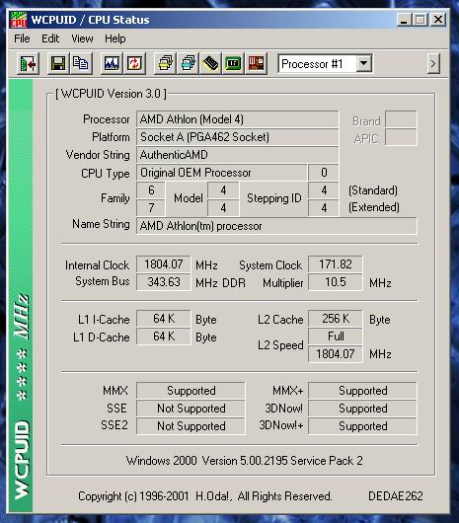Click the Vendor String 'AuthenticAMD' field
The width and height of the screenshot is (459, 523).
tap(238, 155)
